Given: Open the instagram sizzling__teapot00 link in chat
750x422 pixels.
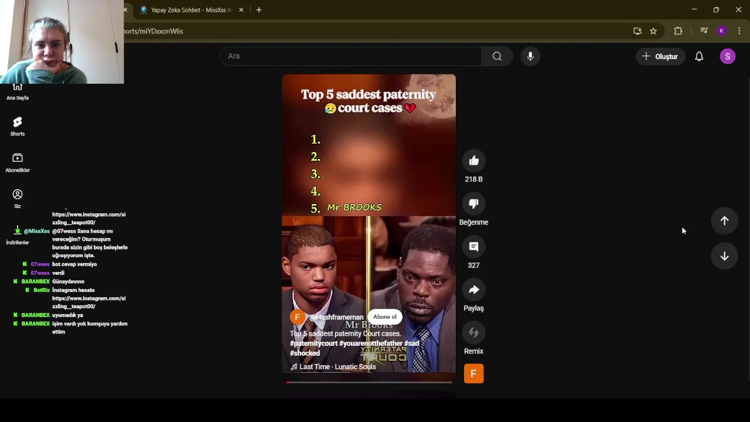Looking at the screenshot, I should pyautogui.click(x=88, y=302).
